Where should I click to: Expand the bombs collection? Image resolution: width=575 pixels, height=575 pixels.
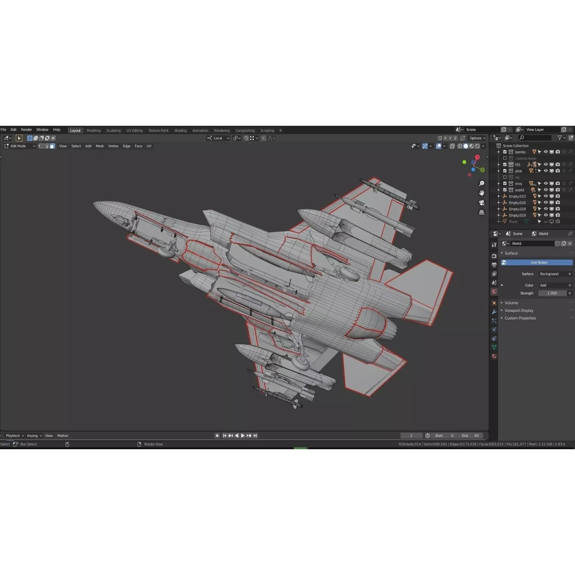click(499, 152)
